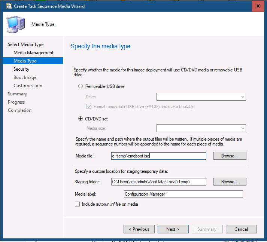Open the Boot Image step
The image size is (267, 242).
25,77
